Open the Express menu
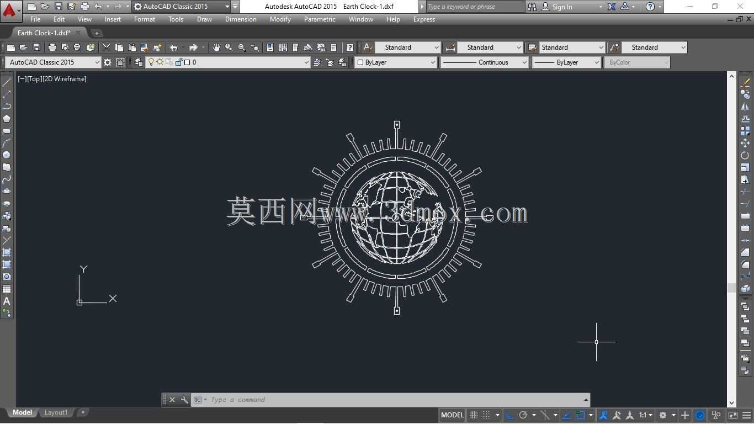 424,19
